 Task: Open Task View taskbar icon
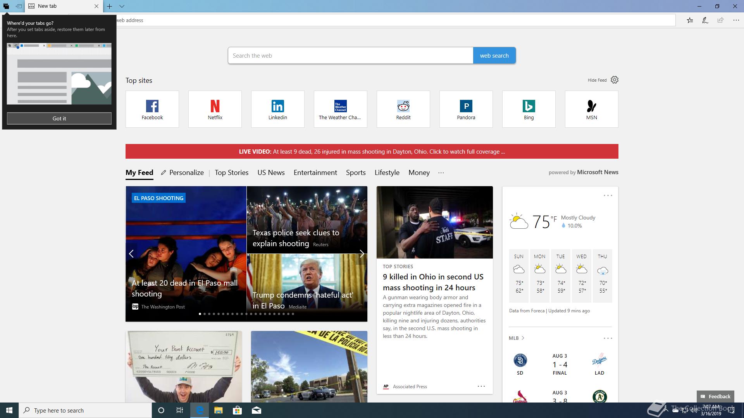(180, 410)
